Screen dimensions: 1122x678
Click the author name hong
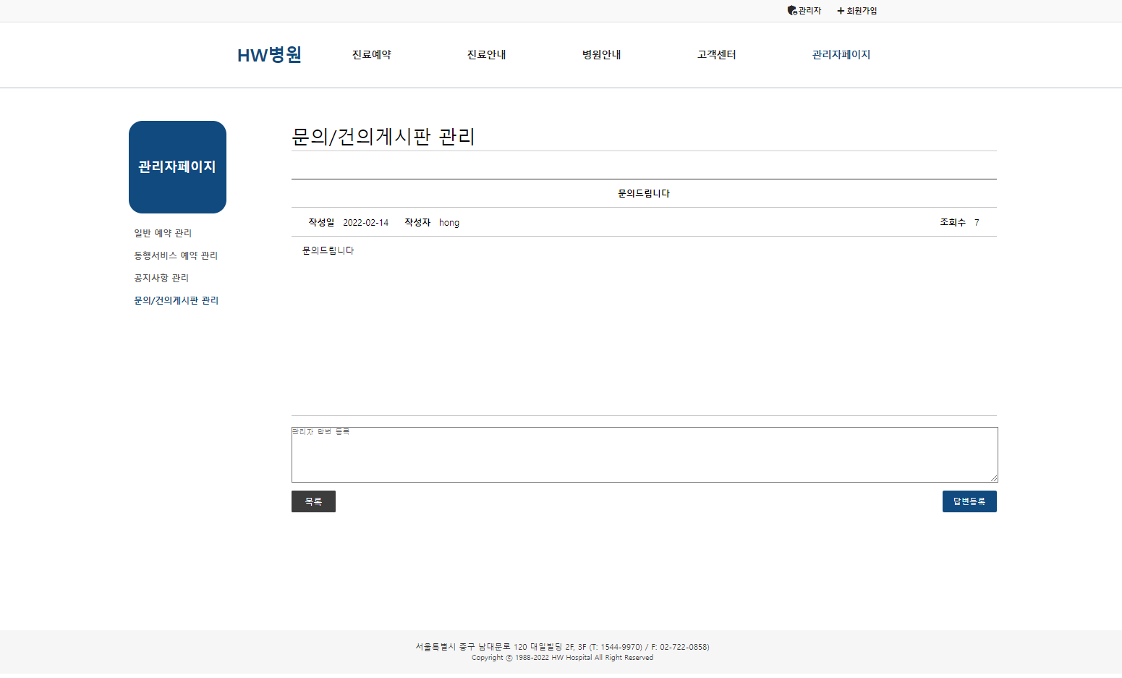[x=449, y=222]
